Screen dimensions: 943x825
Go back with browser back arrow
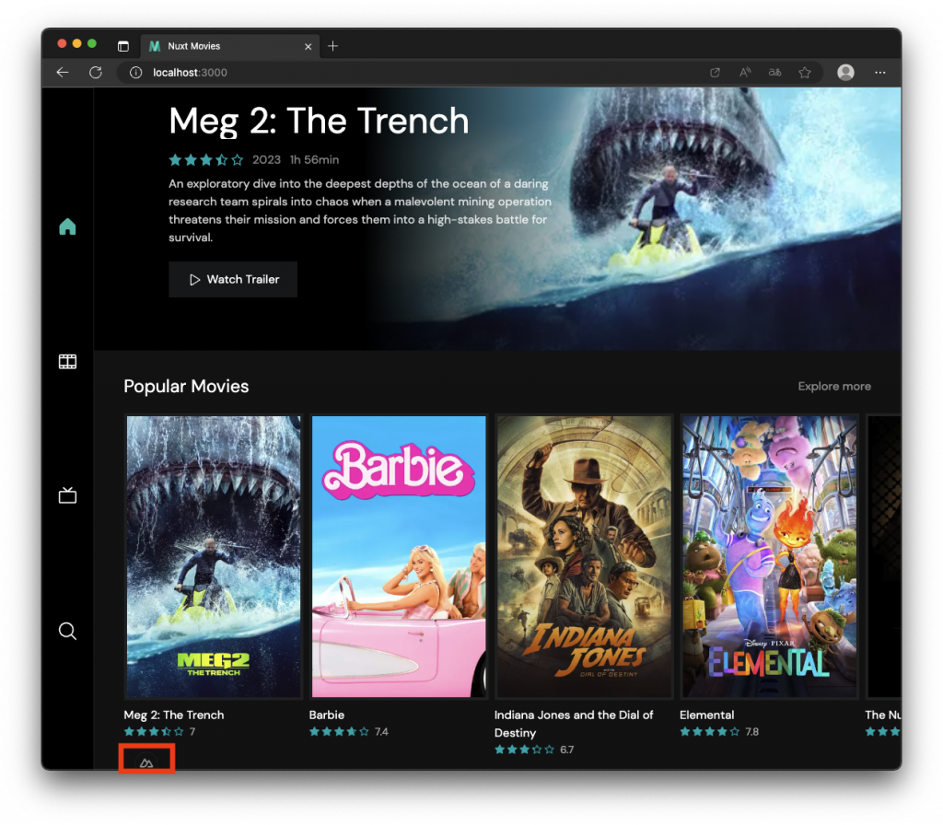tap(63, 72)
